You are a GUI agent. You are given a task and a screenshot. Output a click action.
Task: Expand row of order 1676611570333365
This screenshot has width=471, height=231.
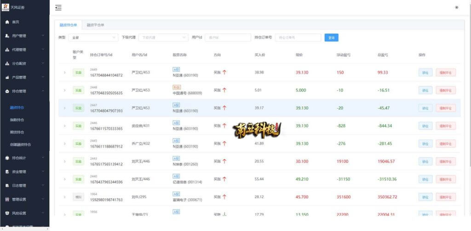click(64, 126)
